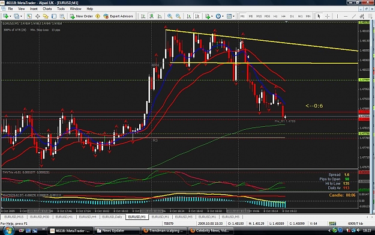This screenshot has width=375, height=235.
Task: Click the New Chart icon
Action: tap(5, 16)
